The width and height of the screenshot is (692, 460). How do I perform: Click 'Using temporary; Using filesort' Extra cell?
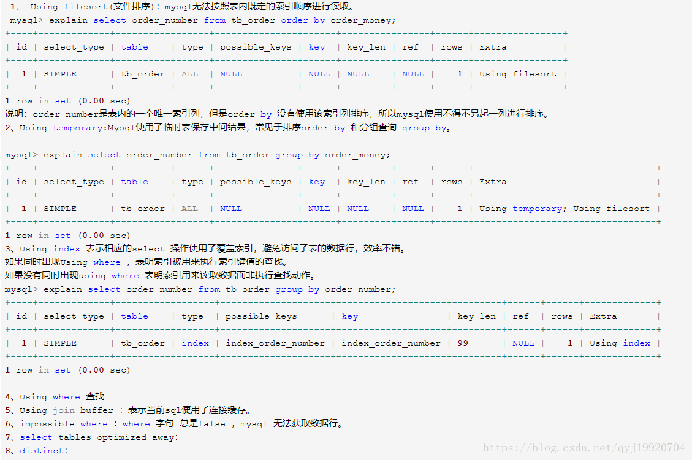565,209
